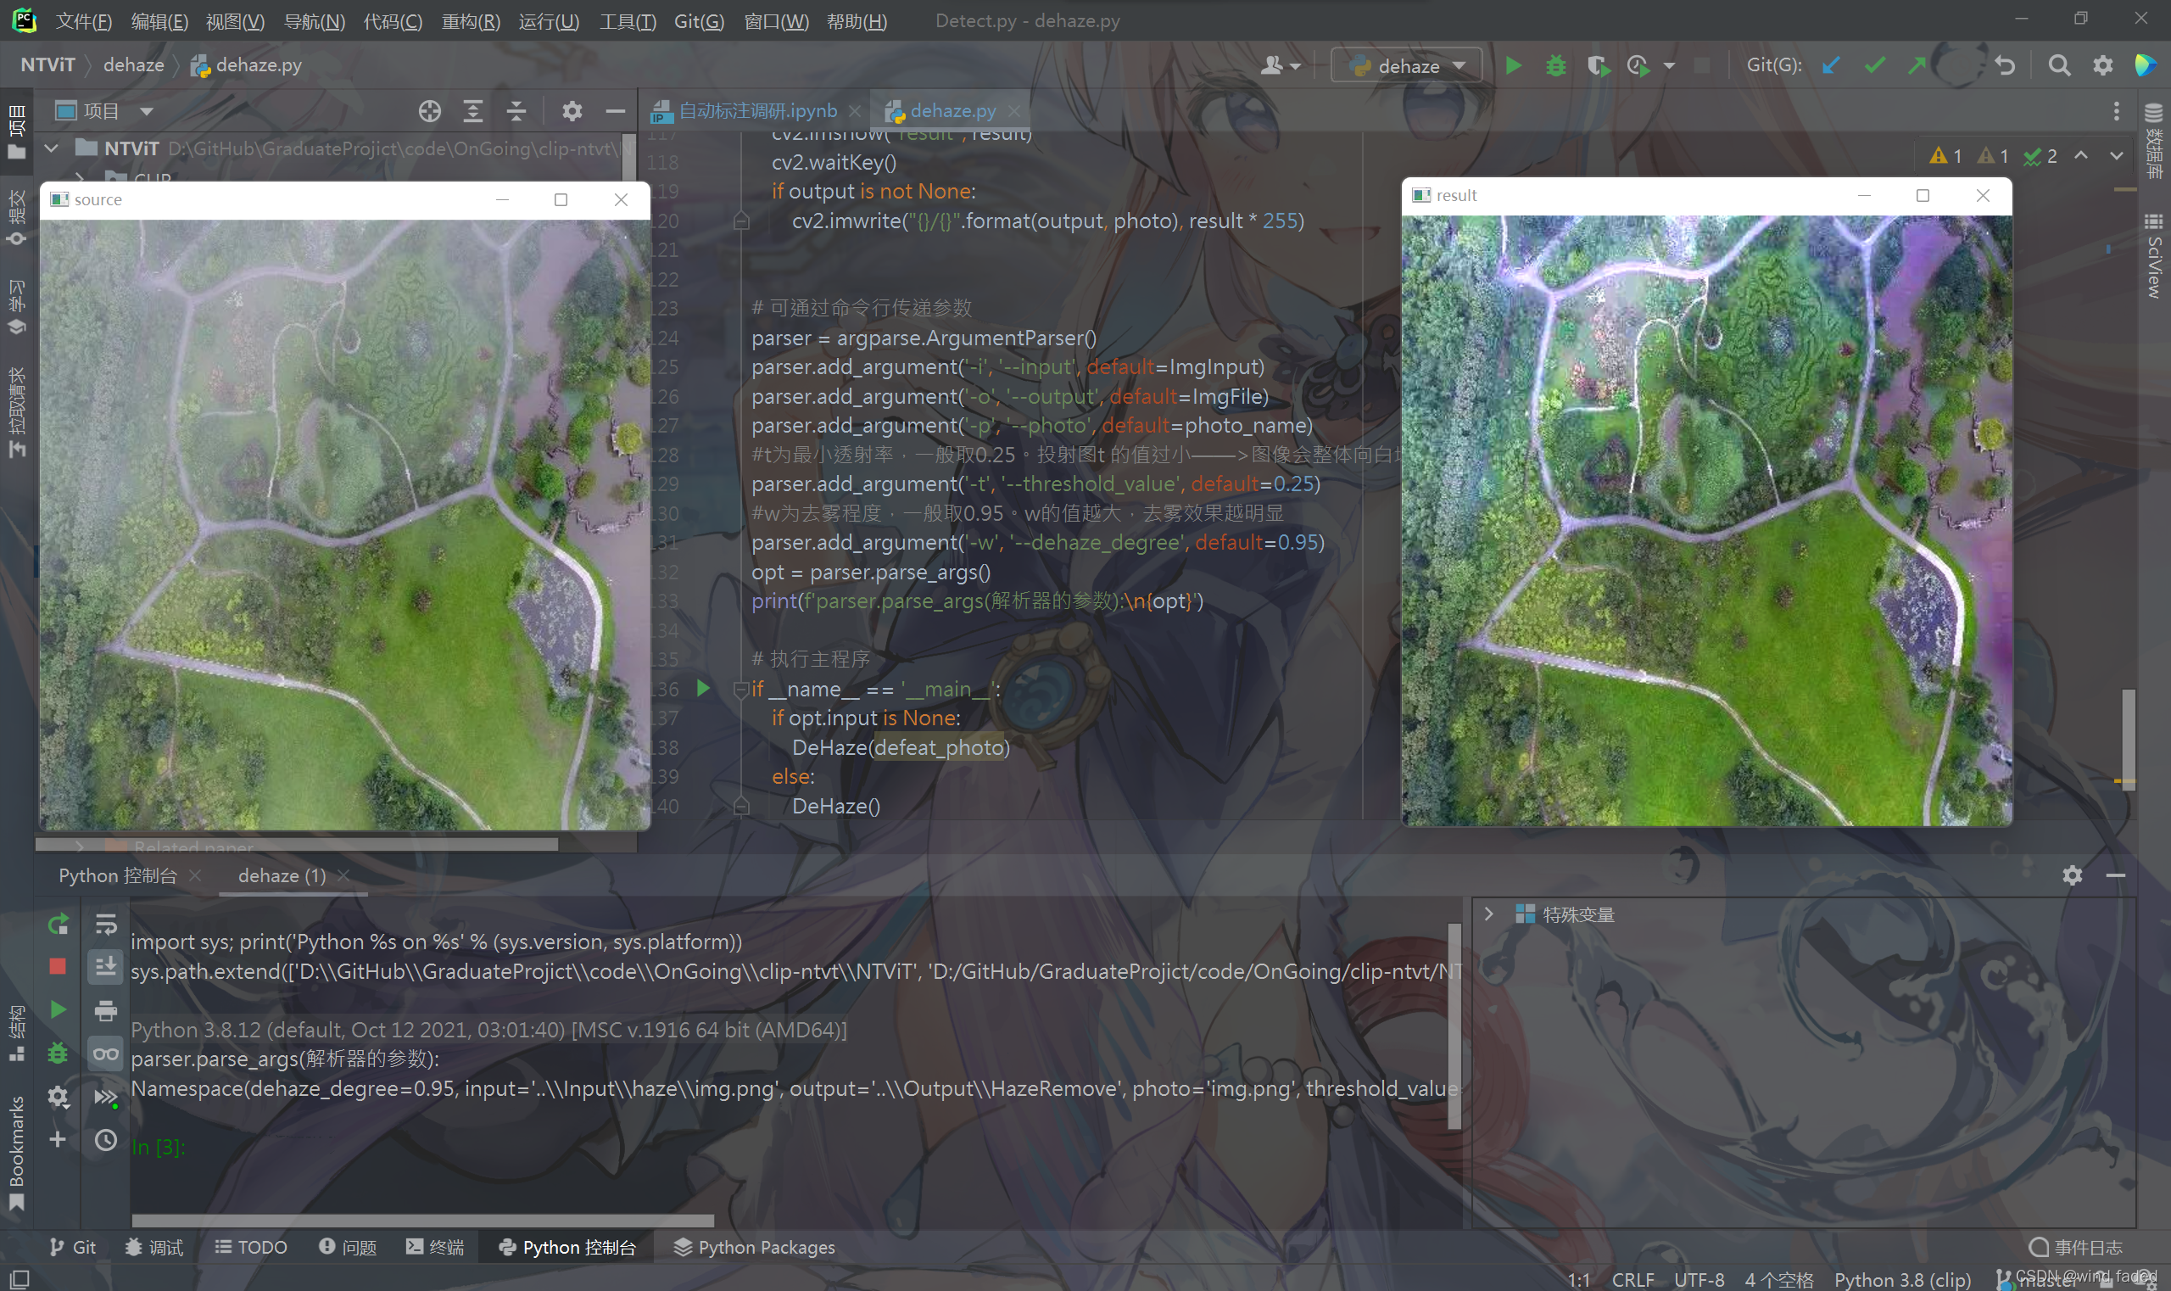Open the 重构(R) menu
This screenshot has width=2171, height=1291.
[470, 21]
